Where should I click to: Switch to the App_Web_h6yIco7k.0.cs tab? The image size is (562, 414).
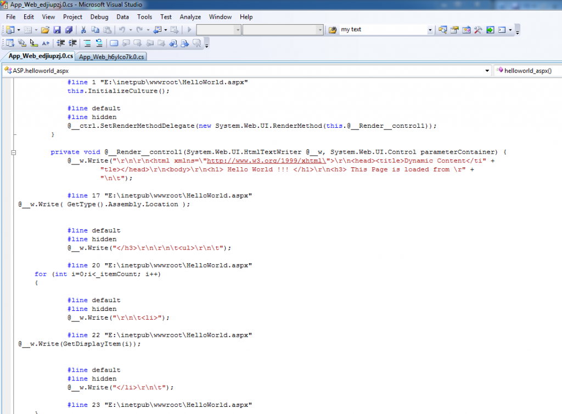coord(111,56)
